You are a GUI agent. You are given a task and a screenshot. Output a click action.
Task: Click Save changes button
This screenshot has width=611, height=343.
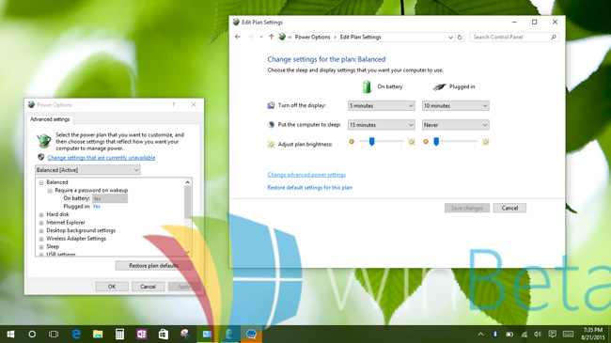[467, 208]
